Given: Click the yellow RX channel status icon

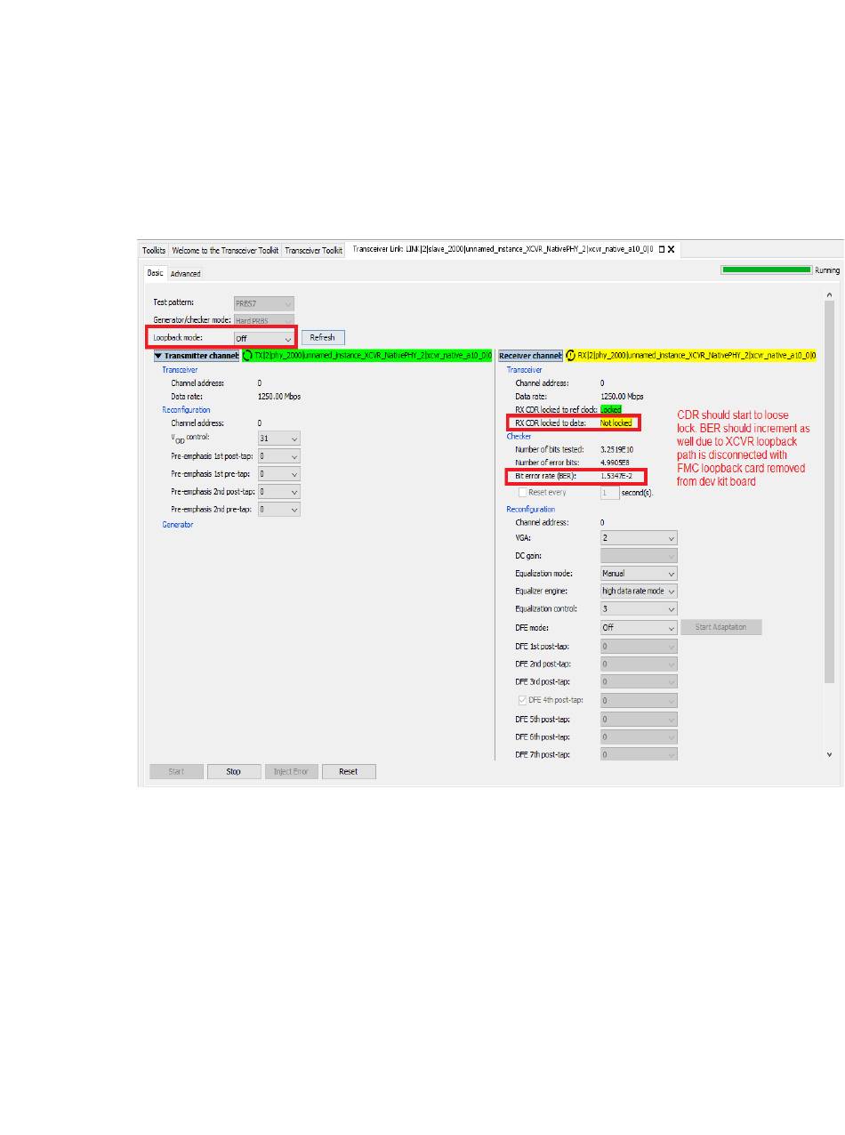Looking at the screenshot, I should point(570,356).
